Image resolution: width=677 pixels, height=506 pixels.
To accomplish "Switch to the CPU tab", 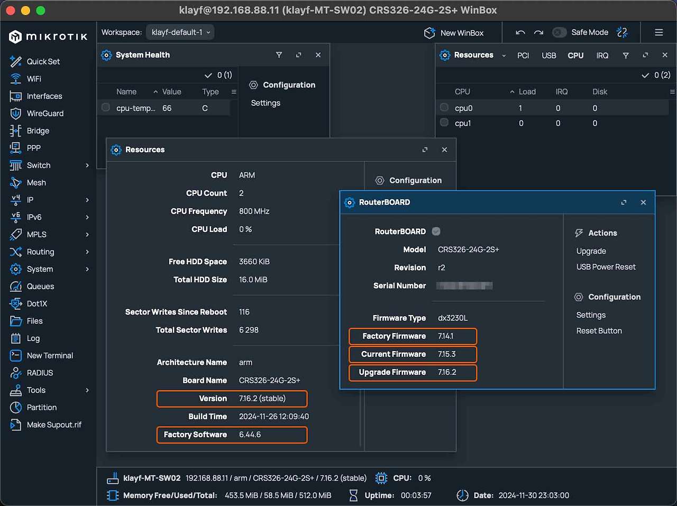I will pos(575,56).
